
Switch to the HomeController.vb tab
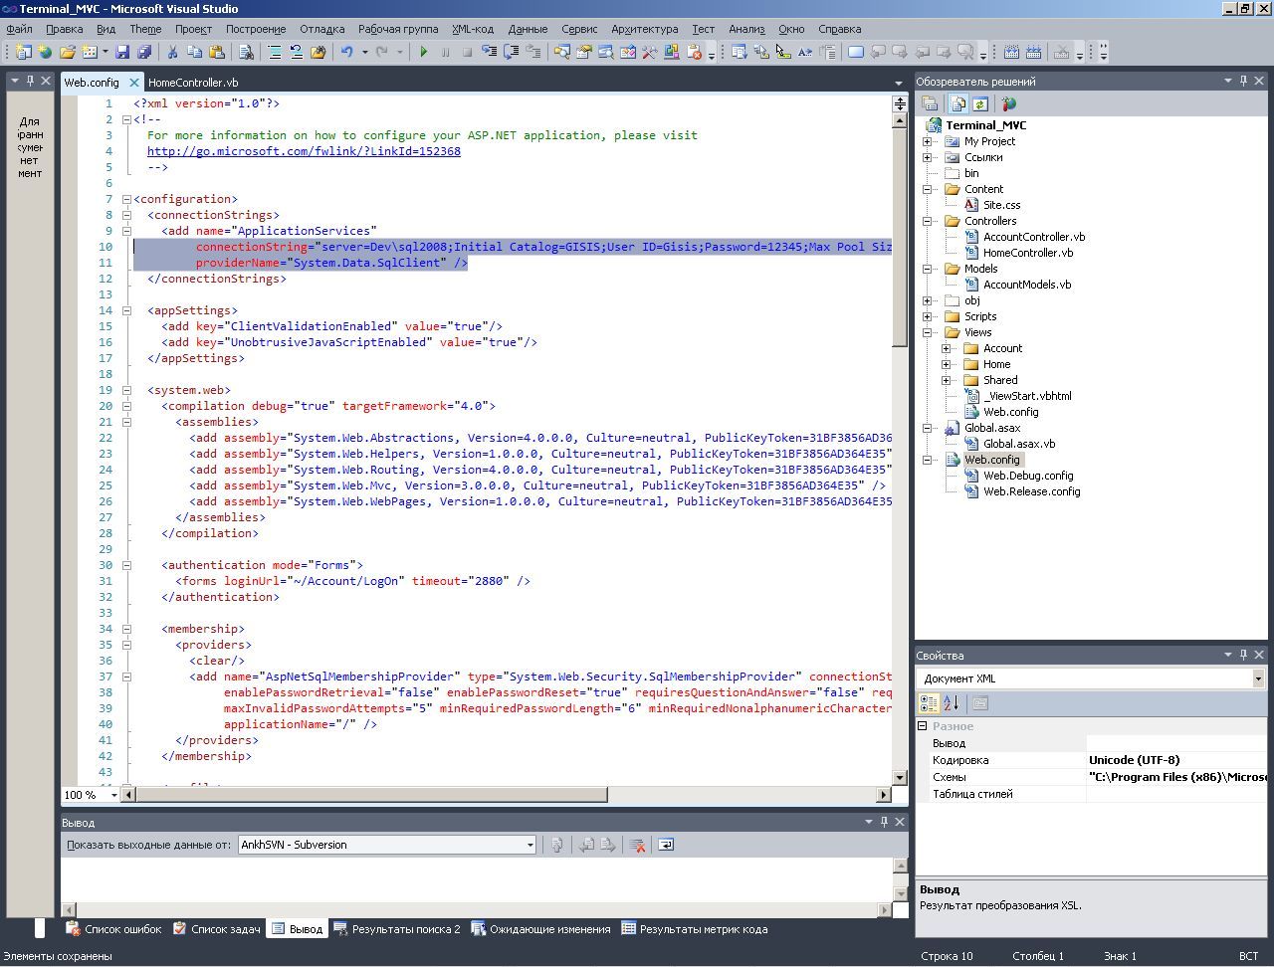coord(193,83)
